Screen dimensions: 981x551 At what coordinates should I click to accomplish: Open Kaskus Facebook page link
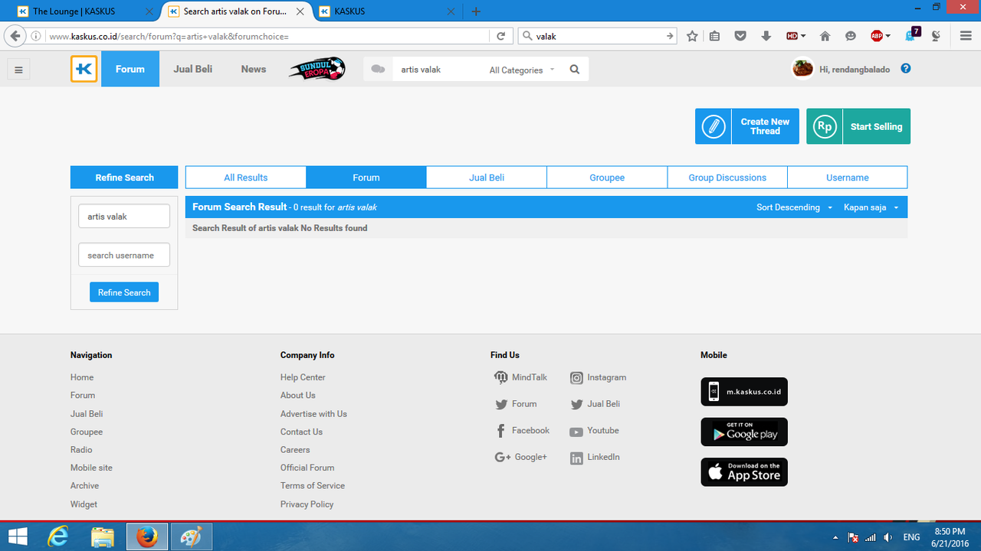(x=522, y=431)
